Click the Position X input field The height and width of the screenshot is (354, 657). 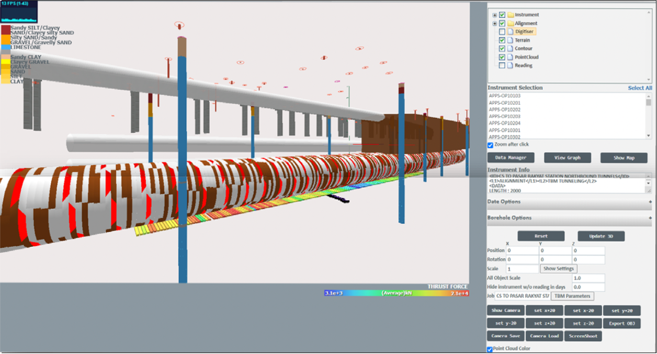pos(522,251)
